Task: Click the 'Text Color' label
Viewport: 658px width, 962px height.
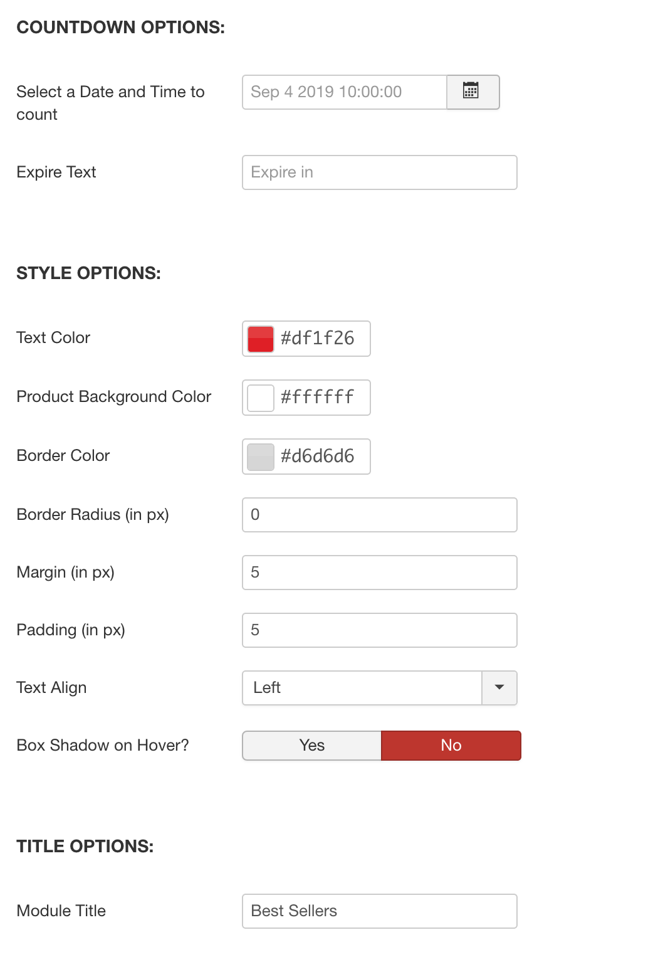Action: coord(53,337)
